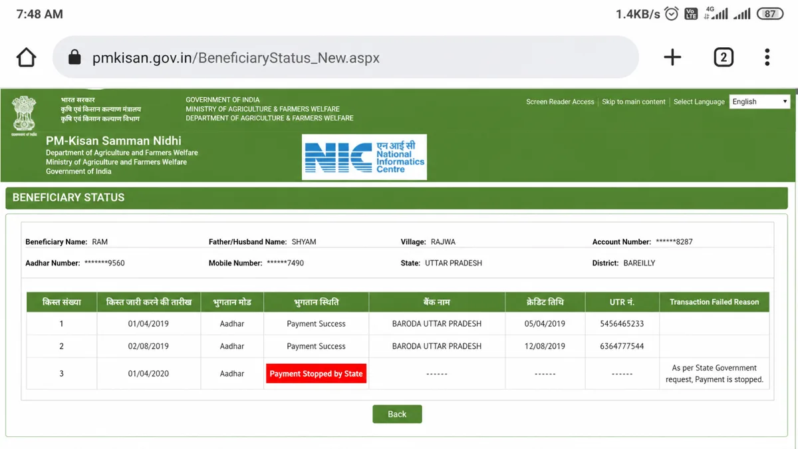Viewport: 798px width, 449px height.
Task: Open the browser three-dot menu
Action: (x=767, y=57)
